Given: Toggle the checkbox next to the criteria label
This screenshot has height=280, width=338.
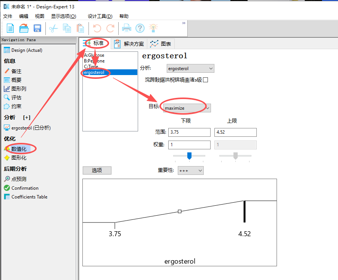Looking at the screenshot, I should [204, 80].
